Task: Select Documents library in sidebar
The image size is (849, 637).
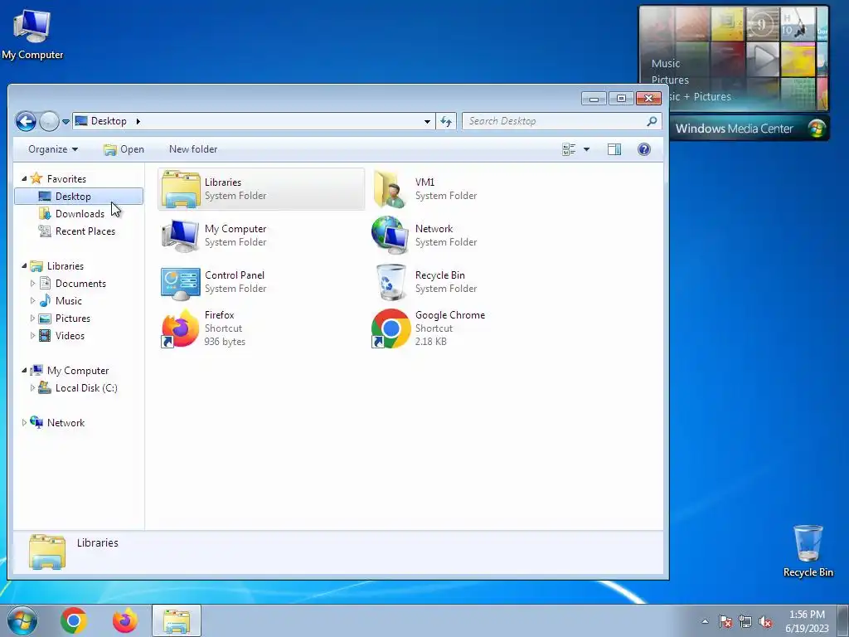Action: 80,284
